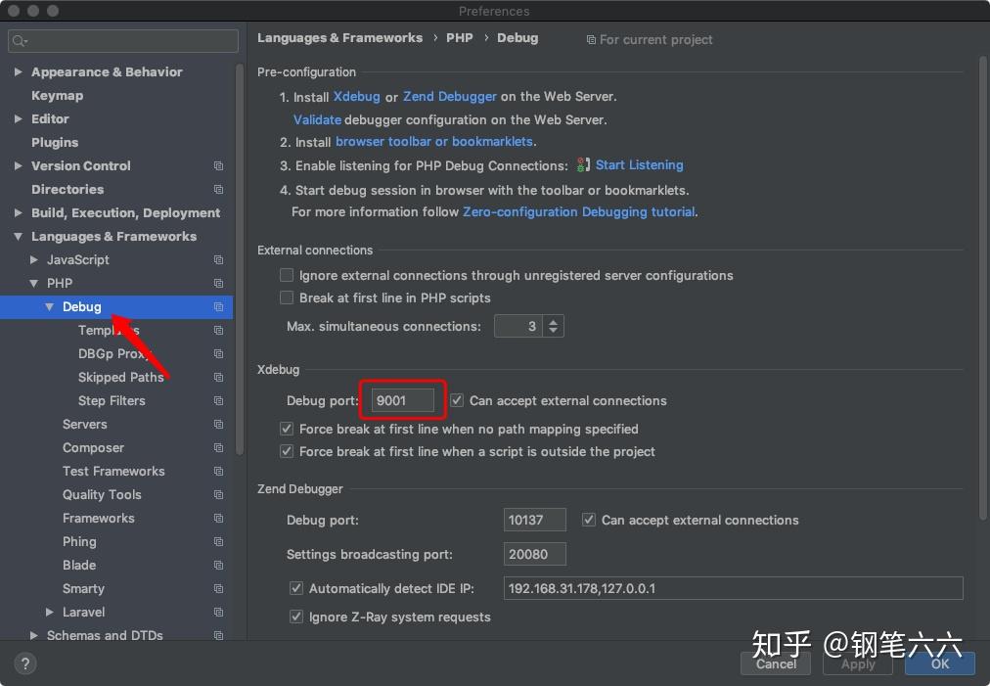Click the Zend Debugger port field
The width and height of the screenshot is (990, 686).
tap(534, 520)
